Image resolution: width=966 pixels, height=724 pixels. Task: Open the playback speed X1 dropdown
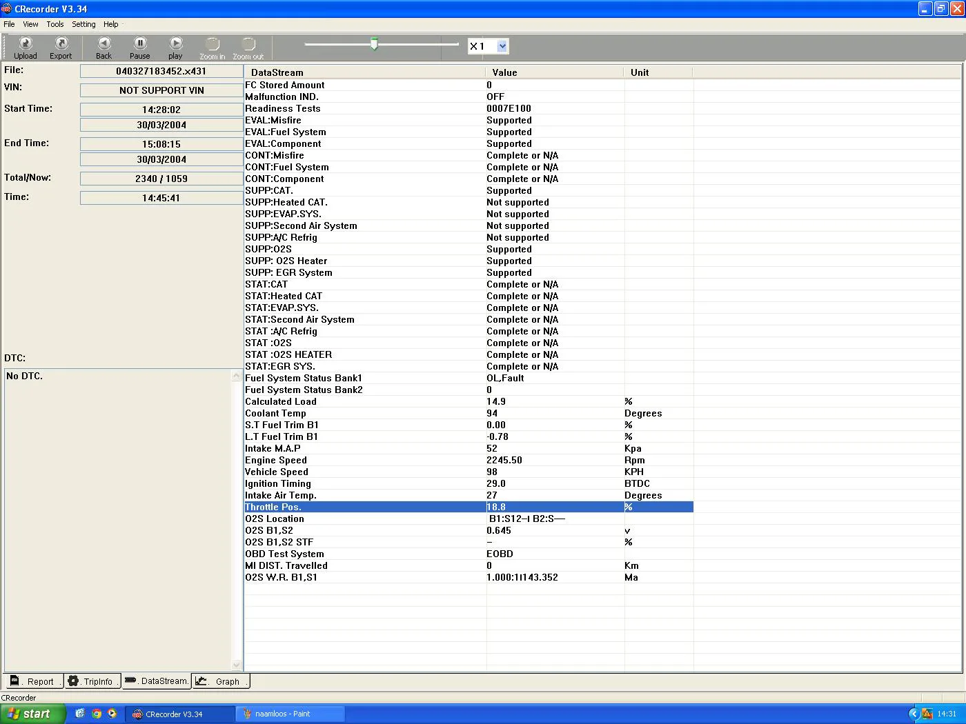(x=502, y=46)
